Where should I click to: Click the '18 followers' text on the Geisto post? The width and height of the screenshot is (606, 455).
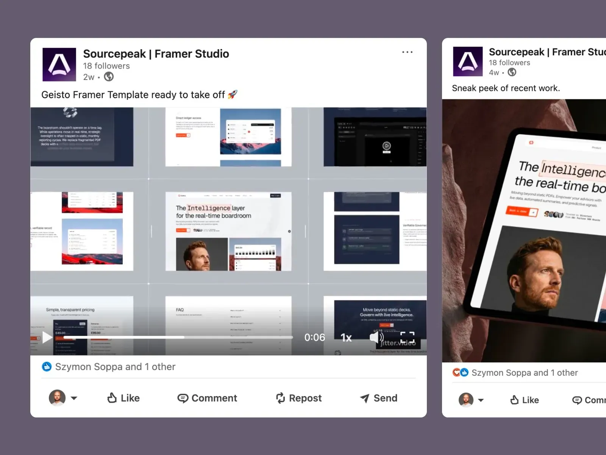click(106, 66)
